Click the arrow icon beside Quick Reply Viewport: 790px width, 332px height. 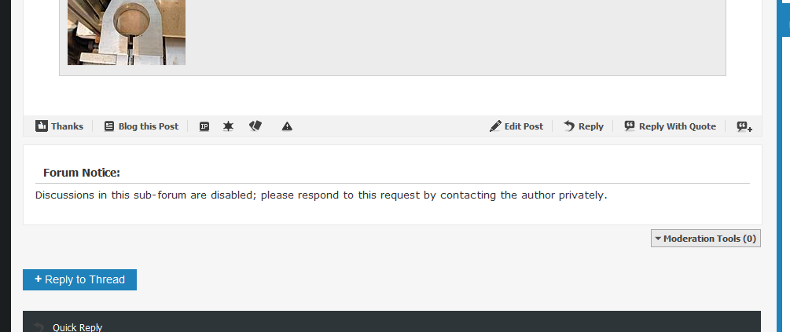click(x=39, y=327)
